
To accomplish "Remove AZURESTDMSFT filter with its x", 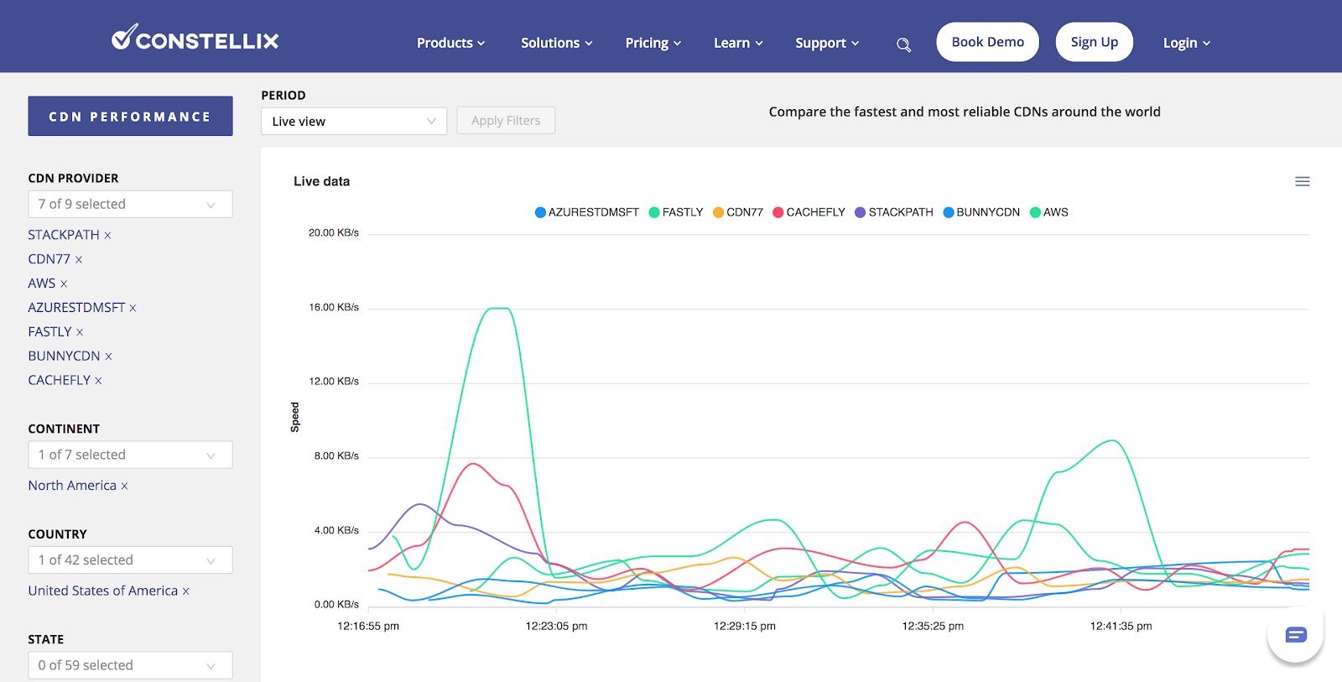I will 133,309.
